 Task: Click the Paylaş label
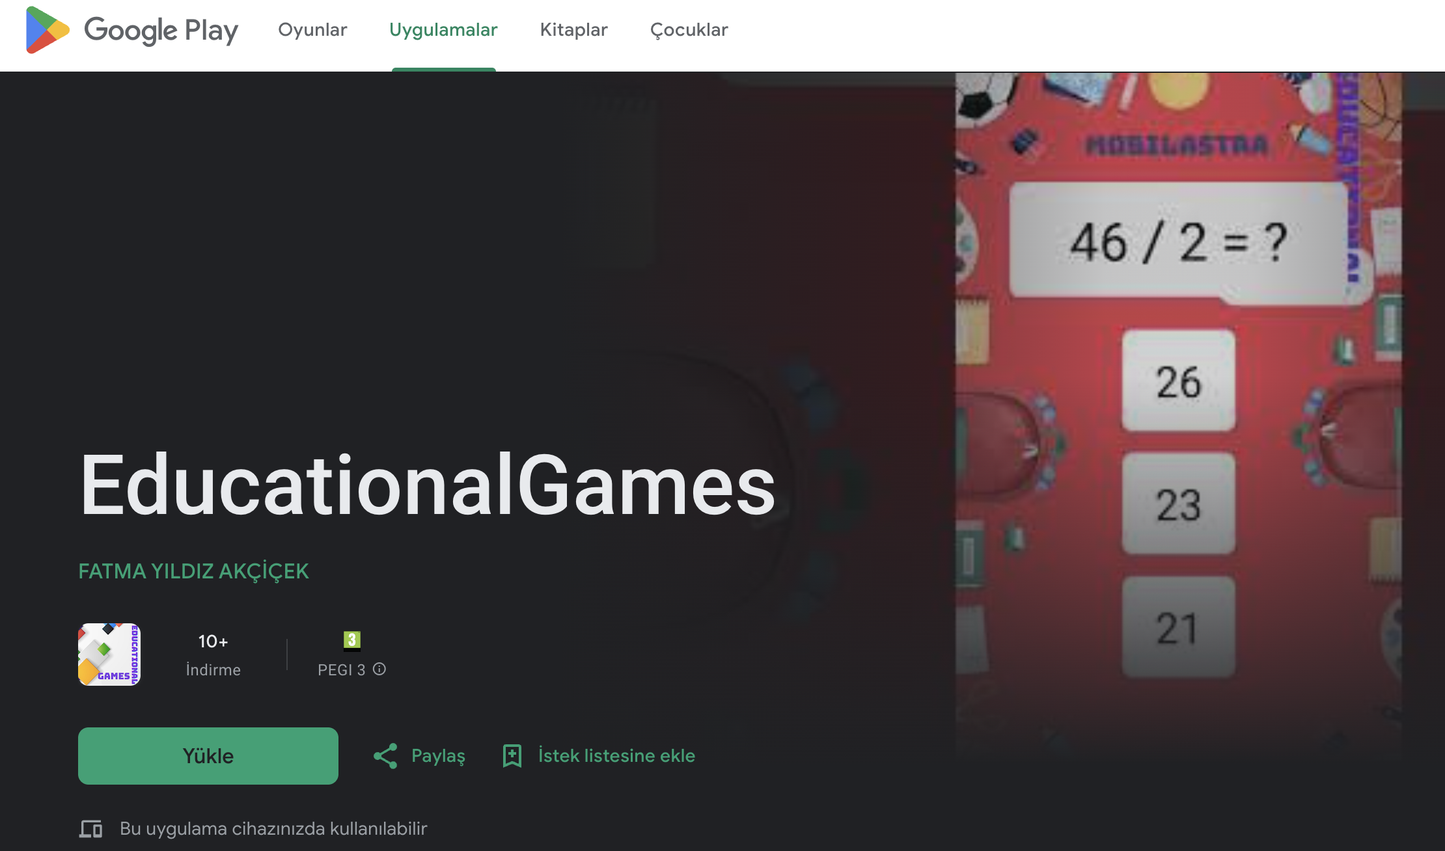pos(438,756)
